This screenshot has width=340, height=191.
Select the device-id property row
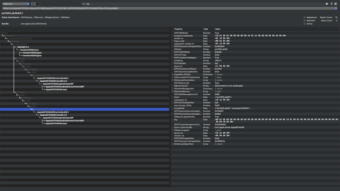[255, 133]
